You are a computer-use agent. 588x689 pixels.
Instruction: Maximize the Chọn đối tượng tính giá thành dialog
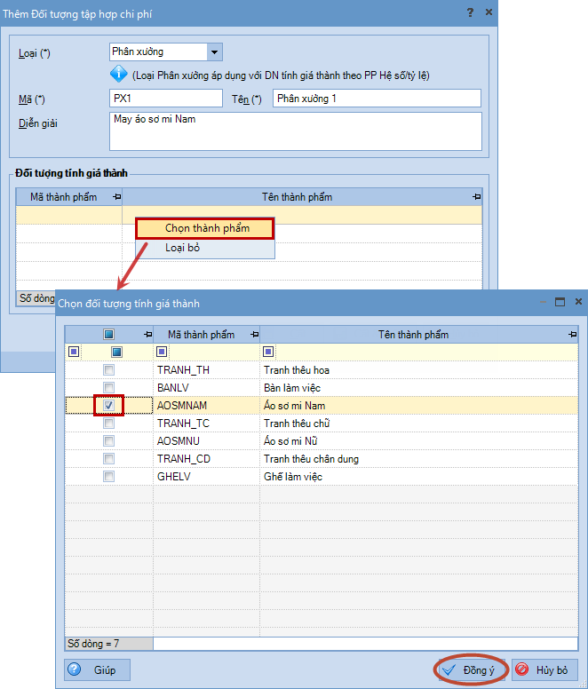[560, 303]
